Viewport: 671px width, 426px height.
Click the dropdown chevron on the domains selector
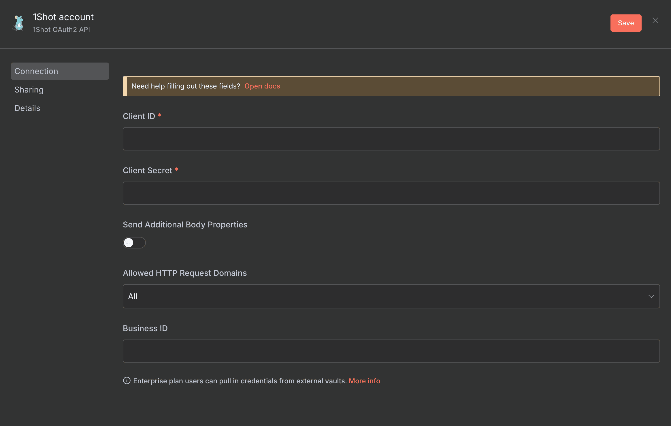pos(652,296)
